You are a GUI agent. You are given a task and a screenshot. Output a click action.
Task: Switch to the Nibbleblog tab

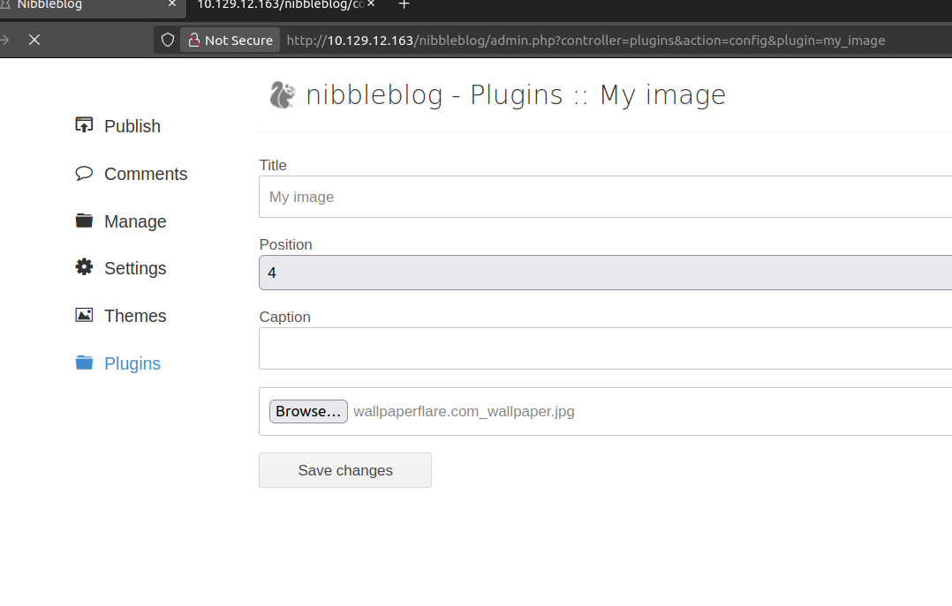pos(79,5)
